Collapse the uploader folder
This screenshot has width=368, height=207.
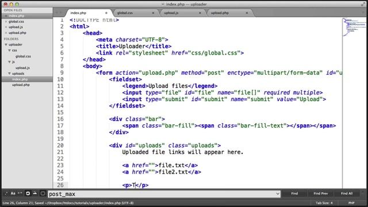[x=6, y=45]
